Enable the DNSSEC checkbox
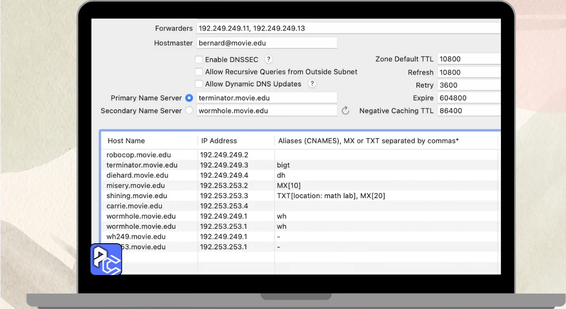Image resolution: width=566 pixels, height=309 pixels. click(x=199, y=60)
